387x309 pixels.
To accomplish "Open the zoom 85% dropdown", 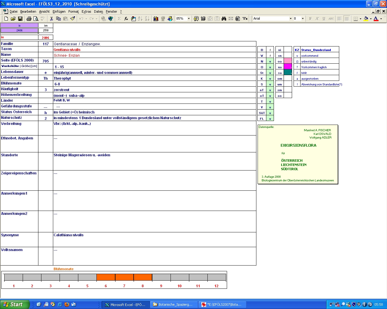I will pos(189,19).
